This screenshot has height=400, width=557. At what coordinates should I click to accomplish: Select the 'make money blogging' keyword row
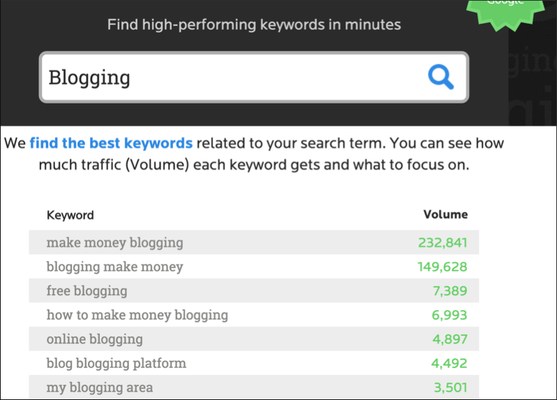[253, 242]
